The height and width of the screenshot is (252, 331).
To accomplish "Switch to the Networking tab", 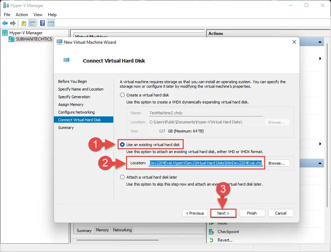I will (x=122, y=230).
